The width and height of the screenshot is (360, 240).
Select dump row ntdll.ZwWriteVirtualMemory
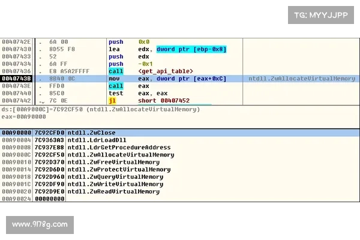pyautogui.click(x=180, y=184)
